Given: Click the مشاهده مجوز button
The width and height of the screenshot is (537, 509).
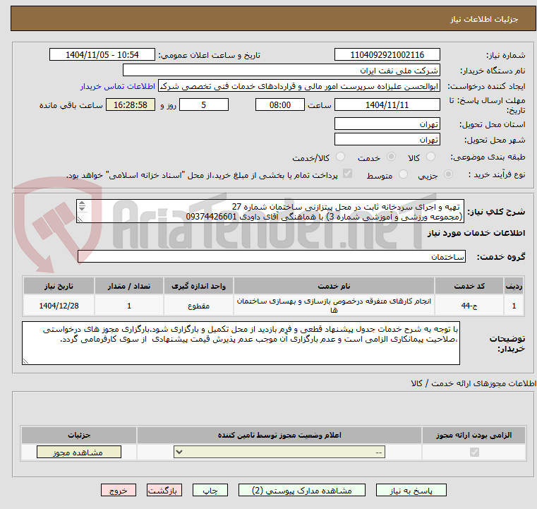Looking at the screenshot, I should (x=79, y=452).
